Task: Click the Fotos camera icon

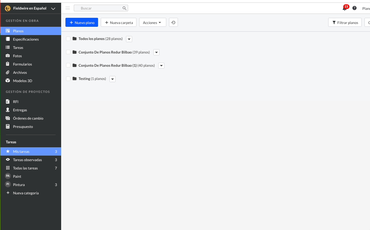Action: [8, 56]
